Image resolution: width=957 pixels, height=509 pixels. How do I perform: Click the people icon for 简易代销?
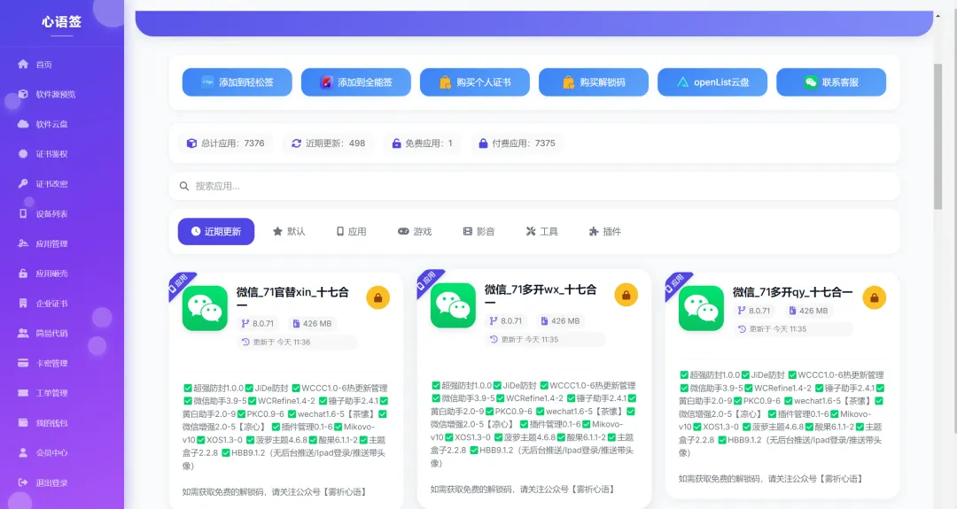tap(23, 333)
